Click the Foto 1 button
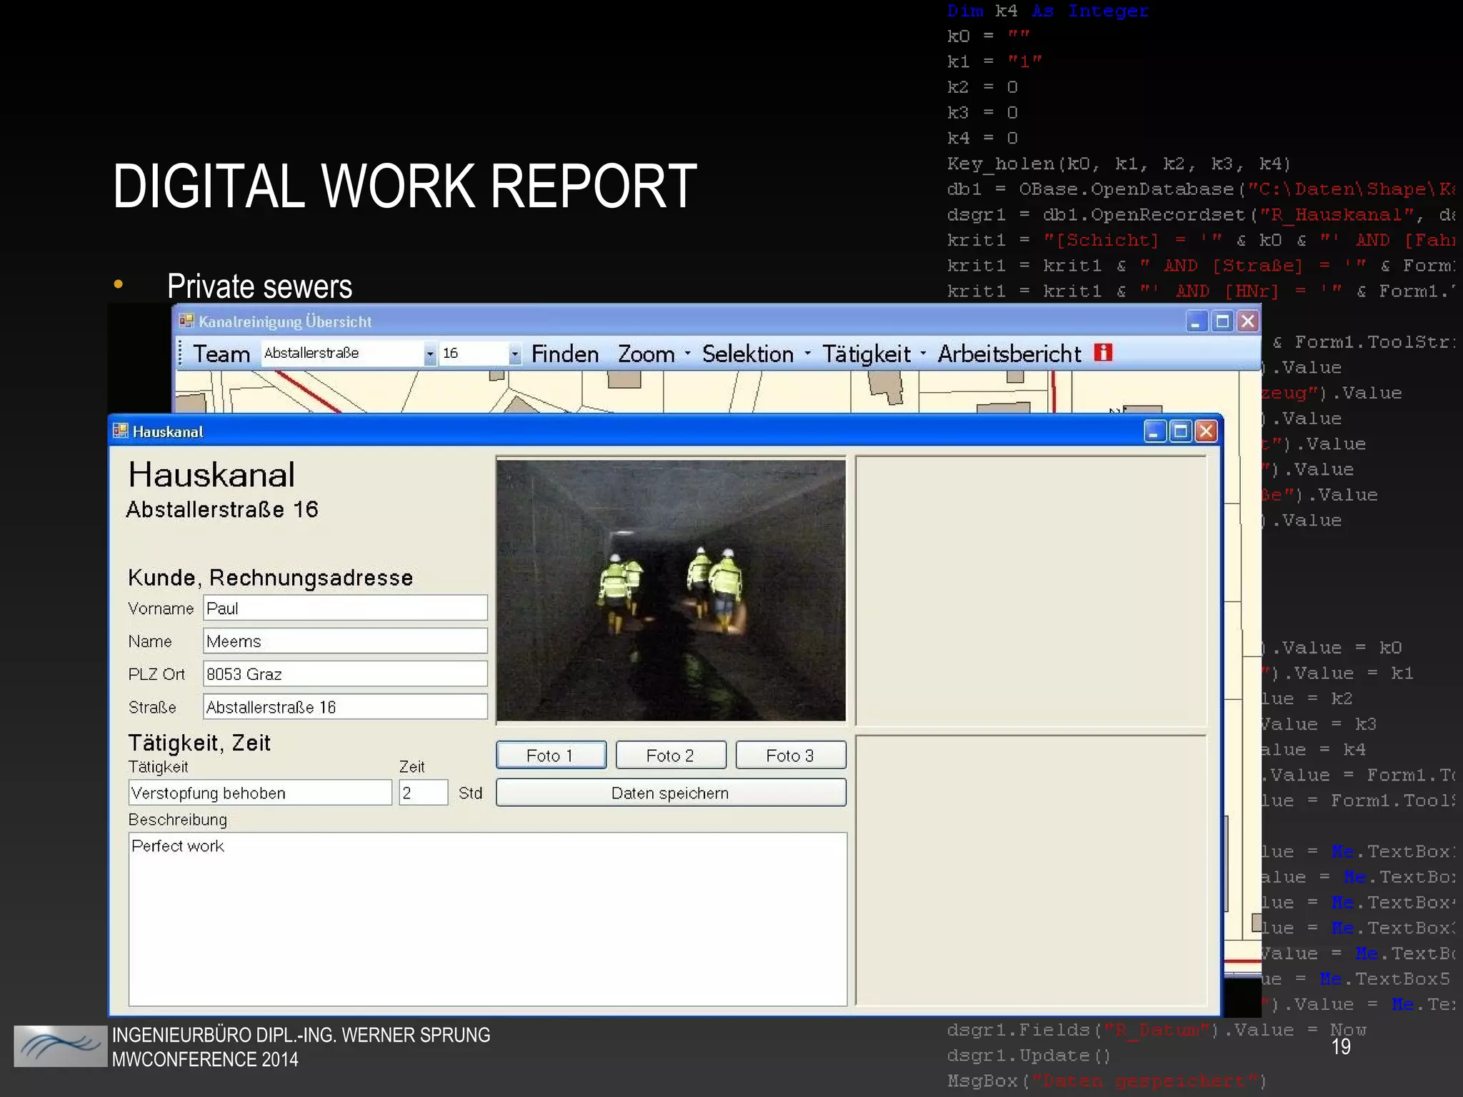This screenshot has height=1097, width=1463. 551,755
